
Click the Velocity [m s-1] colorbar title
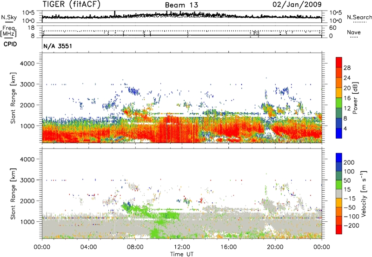[x=364, y=193]
